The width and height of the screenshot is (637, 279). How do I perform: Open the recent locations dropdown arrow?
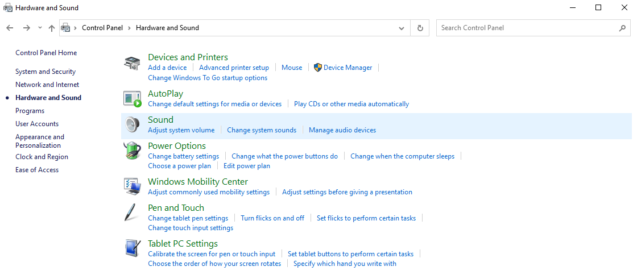click(x=40, y=28)
